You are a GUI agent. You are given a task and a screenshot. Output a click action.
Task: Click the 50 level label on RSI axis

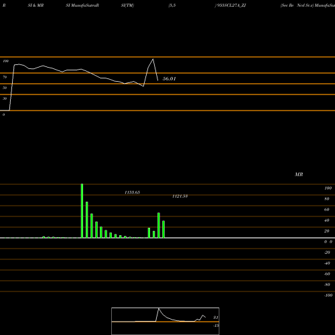pos(5,88)
